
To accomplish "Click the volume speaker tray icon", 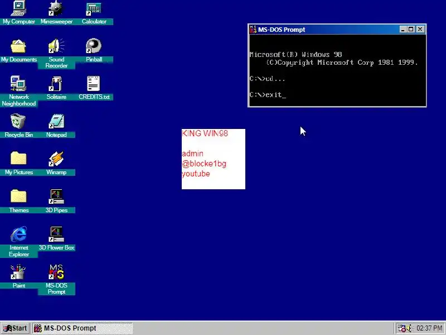I will click(409, 328).
